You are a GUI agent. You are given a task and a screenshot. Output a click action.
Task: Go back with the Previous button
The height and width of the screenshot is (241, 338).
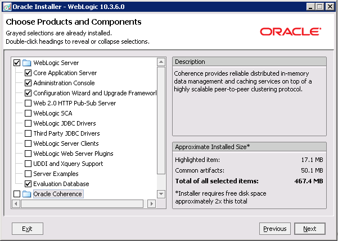coord(275,229)
